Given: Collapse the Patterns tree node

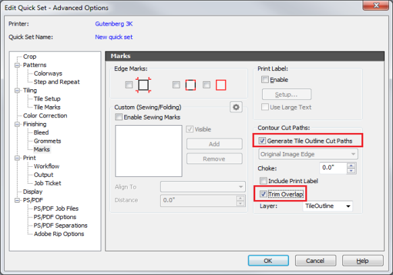Looking at the screenshot, I should tap(17, 65).
